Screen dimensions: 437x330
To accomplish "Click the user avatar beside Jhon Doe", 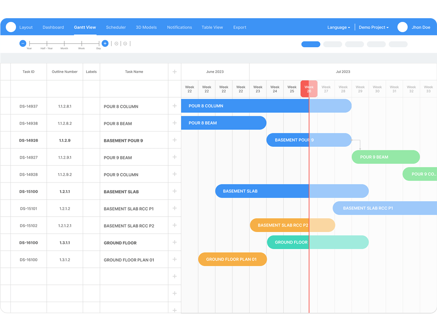I will [x=402, y=27].
